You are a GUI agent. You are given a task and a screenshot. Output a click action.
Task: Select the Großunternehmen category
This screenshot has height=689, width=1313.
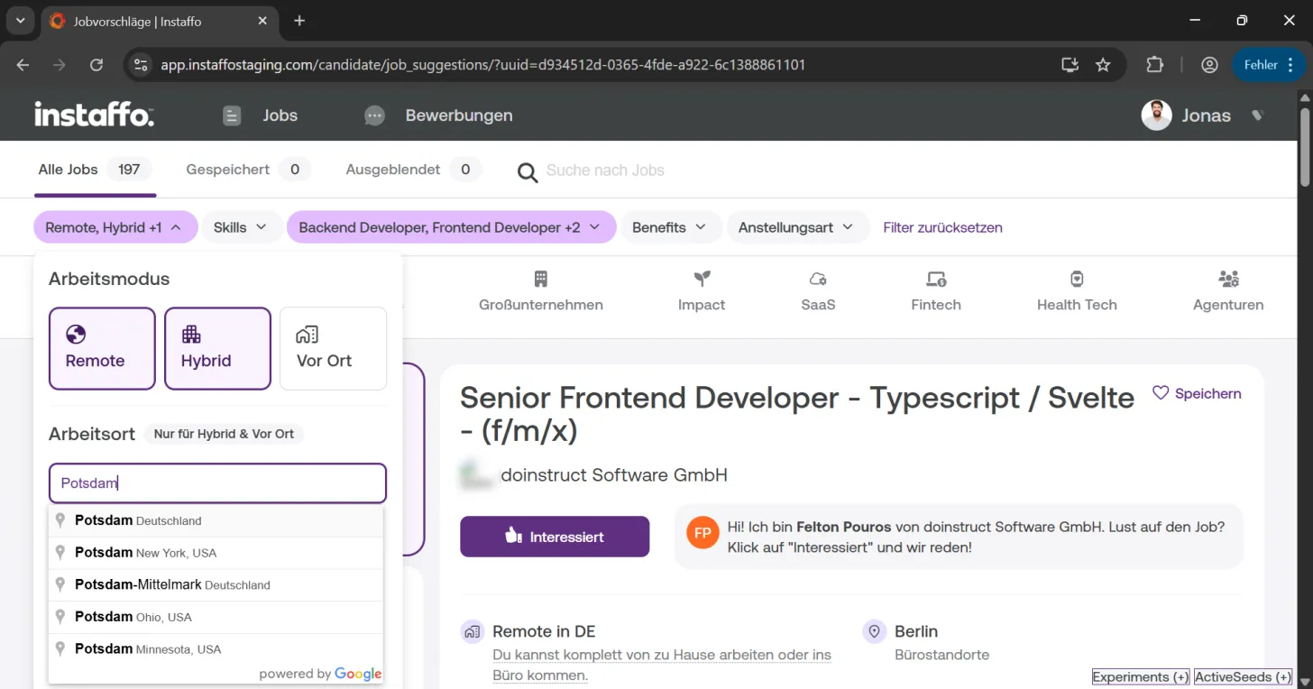coord(541,290)
